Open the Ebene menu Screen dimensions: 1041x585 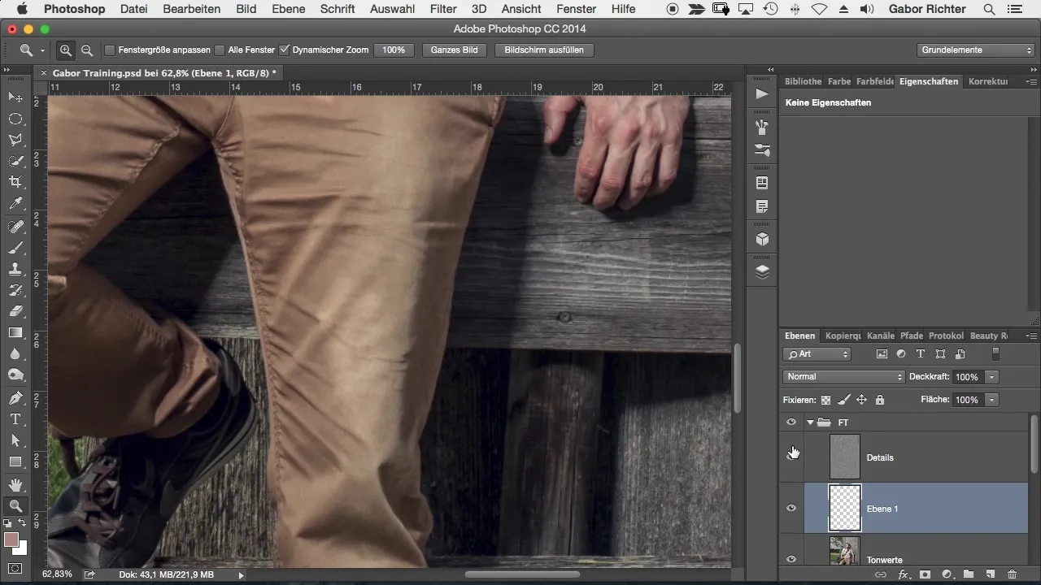click(x=289, y=9)
